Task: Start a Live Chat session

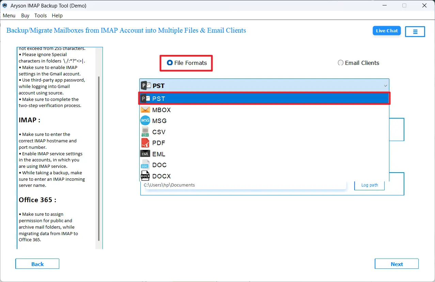Action: click(x=387, y=31)
